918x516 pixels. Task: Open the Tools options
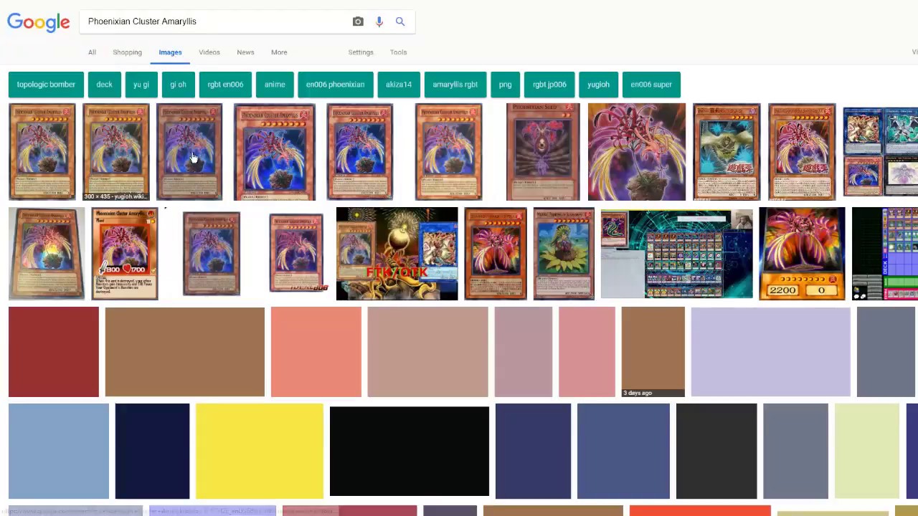pyautogui.click(x=398, y=52)
